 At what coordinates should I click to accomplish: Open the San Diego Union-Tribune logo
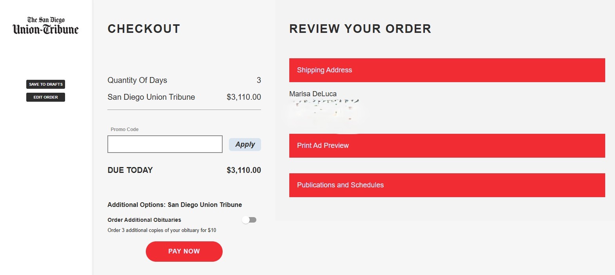(x=45, y=26)
